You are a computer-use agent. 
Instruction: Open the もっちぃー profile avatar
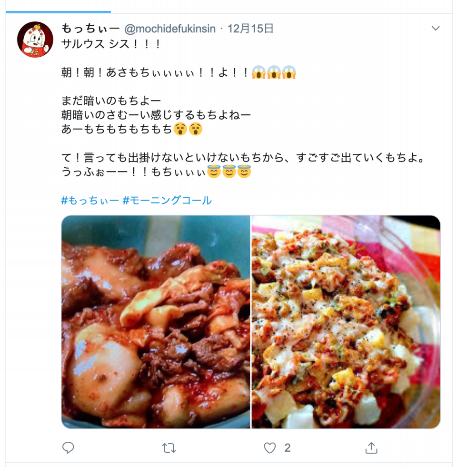coord(35,39)
